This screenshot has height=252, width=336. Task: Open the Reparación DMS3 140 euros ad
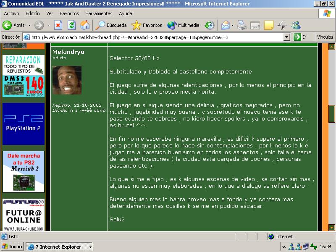pos(24,76)
